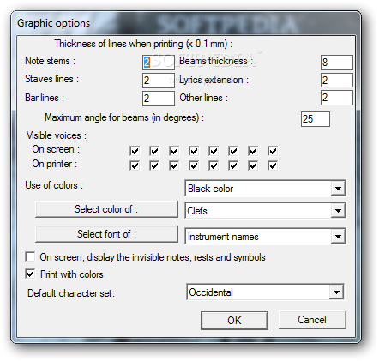Click the Note stems thickness field

159,62
